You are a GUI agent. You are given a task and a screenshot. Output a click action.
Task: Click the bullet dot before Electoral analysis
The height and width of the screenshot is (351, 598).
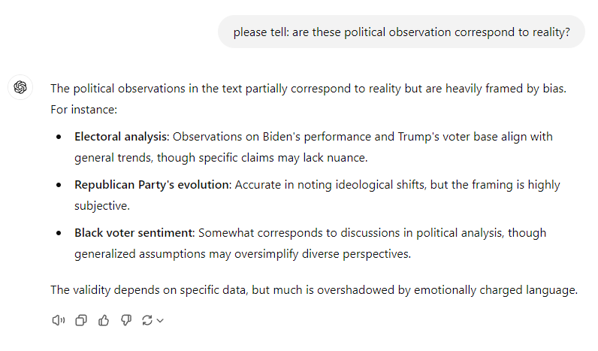pyautogui.click(x=59, y=137)
